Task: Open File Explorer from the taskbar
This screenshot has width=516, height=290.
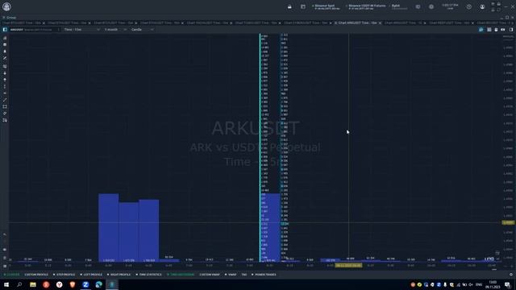Action: pos(33,284)
